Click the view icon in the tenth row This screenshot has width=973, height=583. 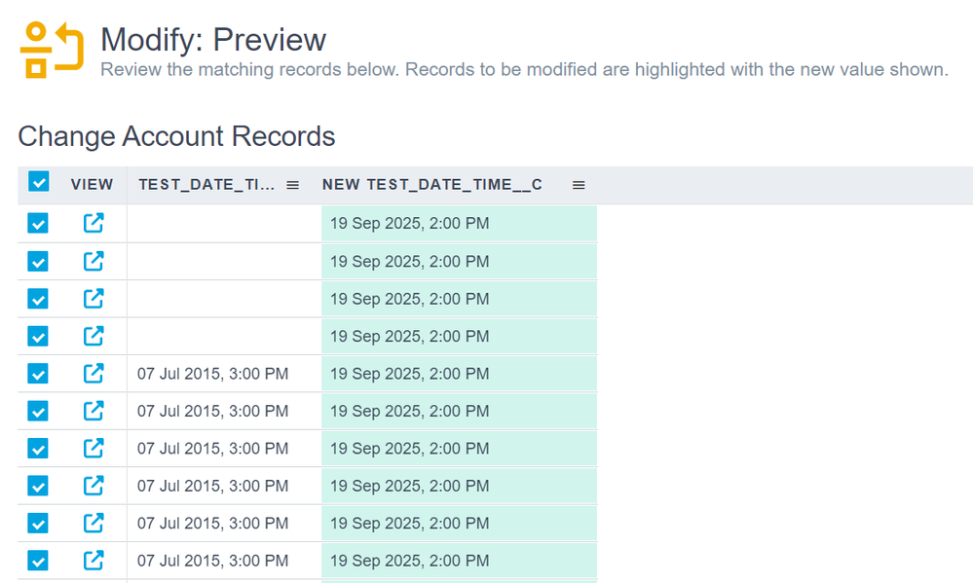point(94,561)
